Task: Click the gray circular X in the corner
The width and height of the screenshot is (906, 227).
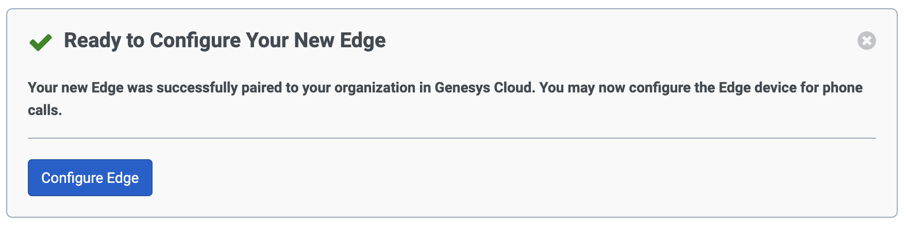Action: (x=866, y=41)
